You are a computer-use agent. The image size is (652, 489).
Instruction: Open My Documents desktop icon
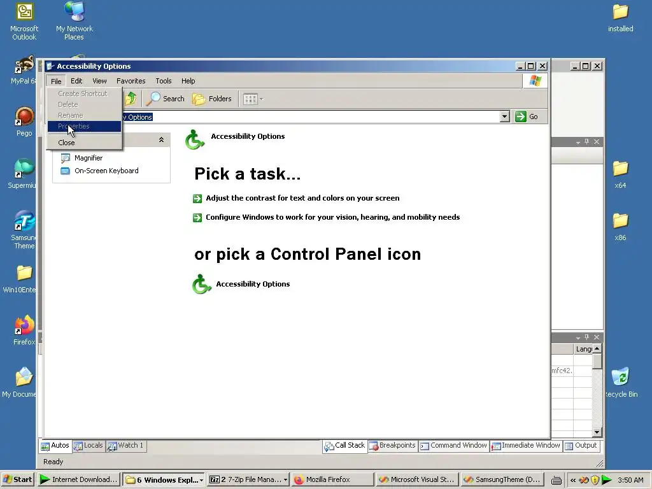click(19, 383)
